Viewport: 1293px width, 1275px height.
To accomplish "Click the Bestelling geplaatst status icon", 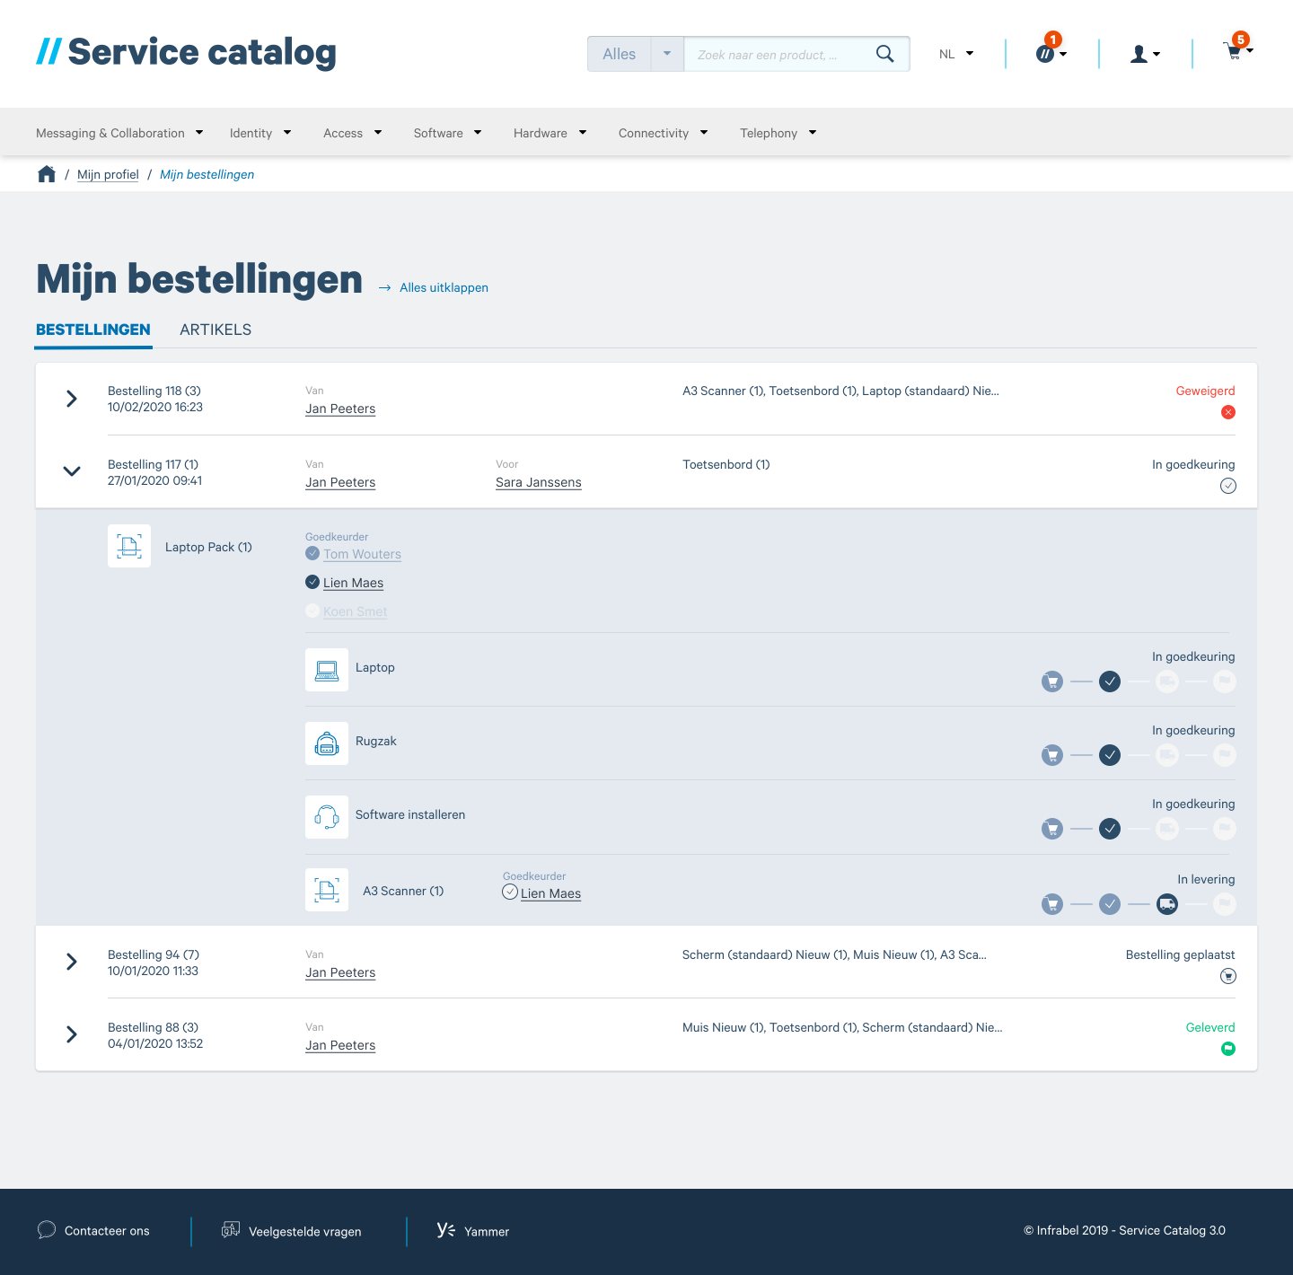I will point(1228,976).
